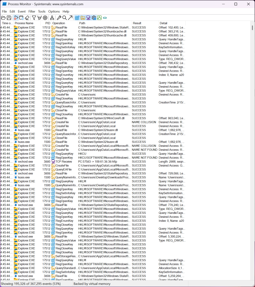
Task: Toggle Show File System Activity icon
Action: 83,18
